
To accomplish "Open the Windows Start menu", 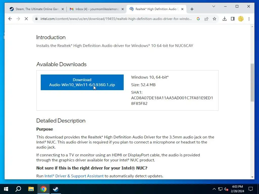I will [x=6, y=189].
